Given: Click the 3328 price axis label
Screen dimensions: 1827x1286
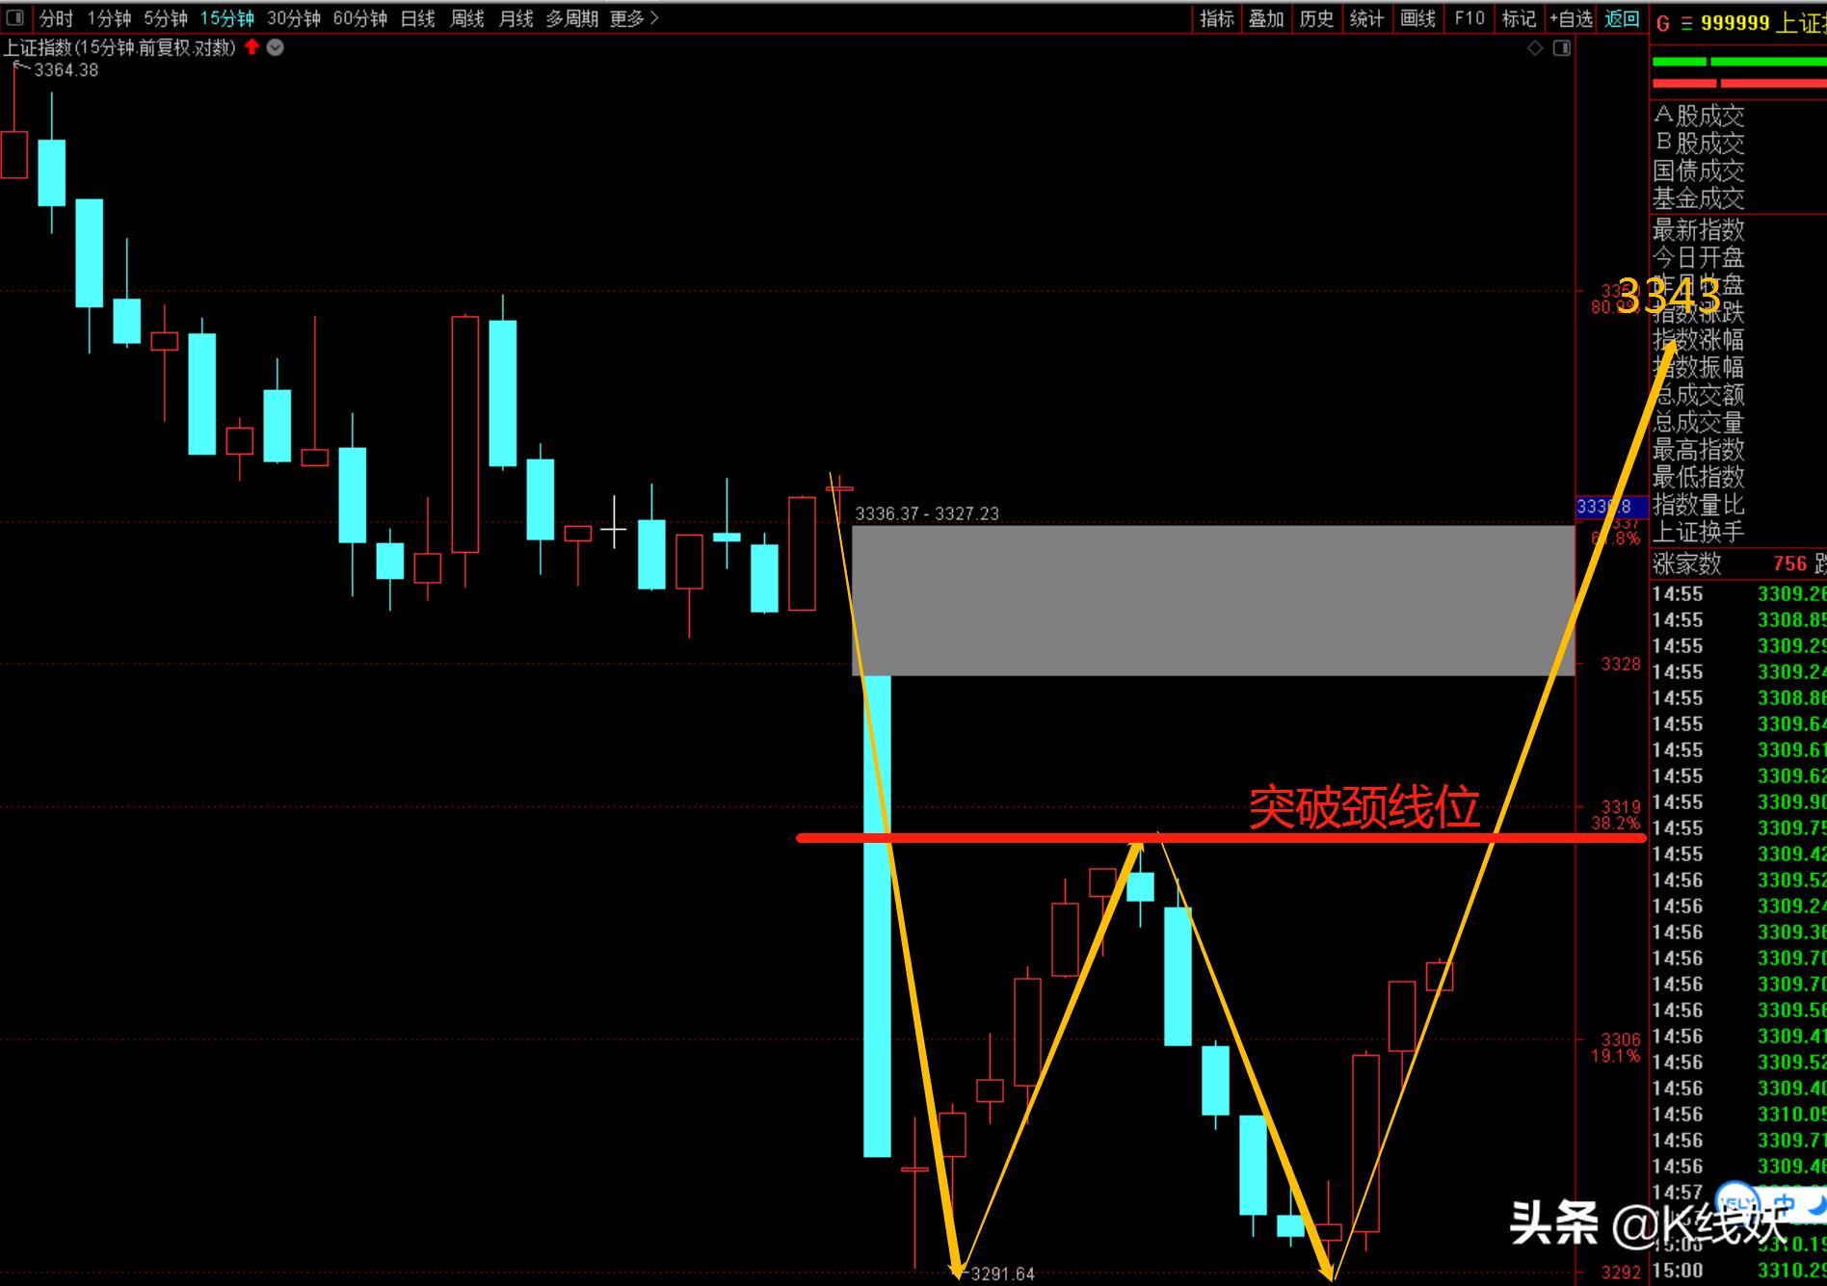Looking at the screenshot, I should pos(1621,664).
